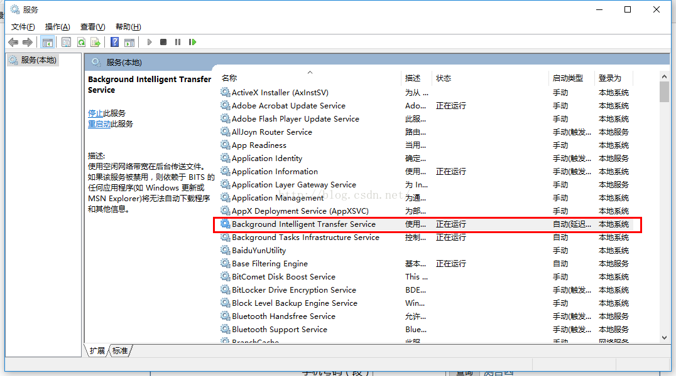Select Application Management service name
This screenshot has height=376, width=676.
(278, 198)
